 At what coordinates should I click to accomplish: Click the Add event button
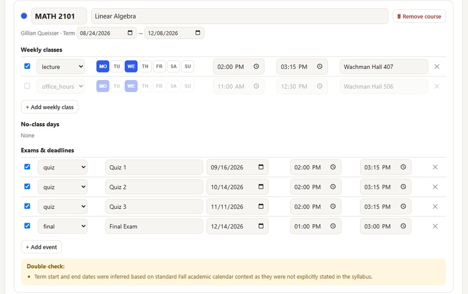click(41, 247)
